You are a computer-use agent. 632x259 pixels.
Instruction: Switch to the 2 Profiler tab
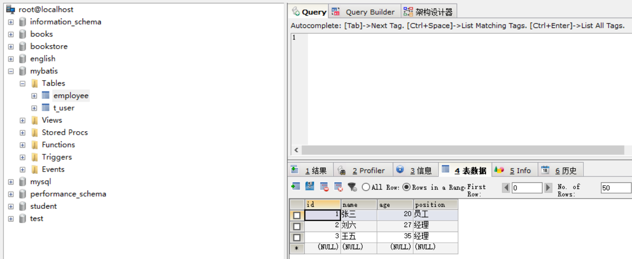tap(363, 170)
